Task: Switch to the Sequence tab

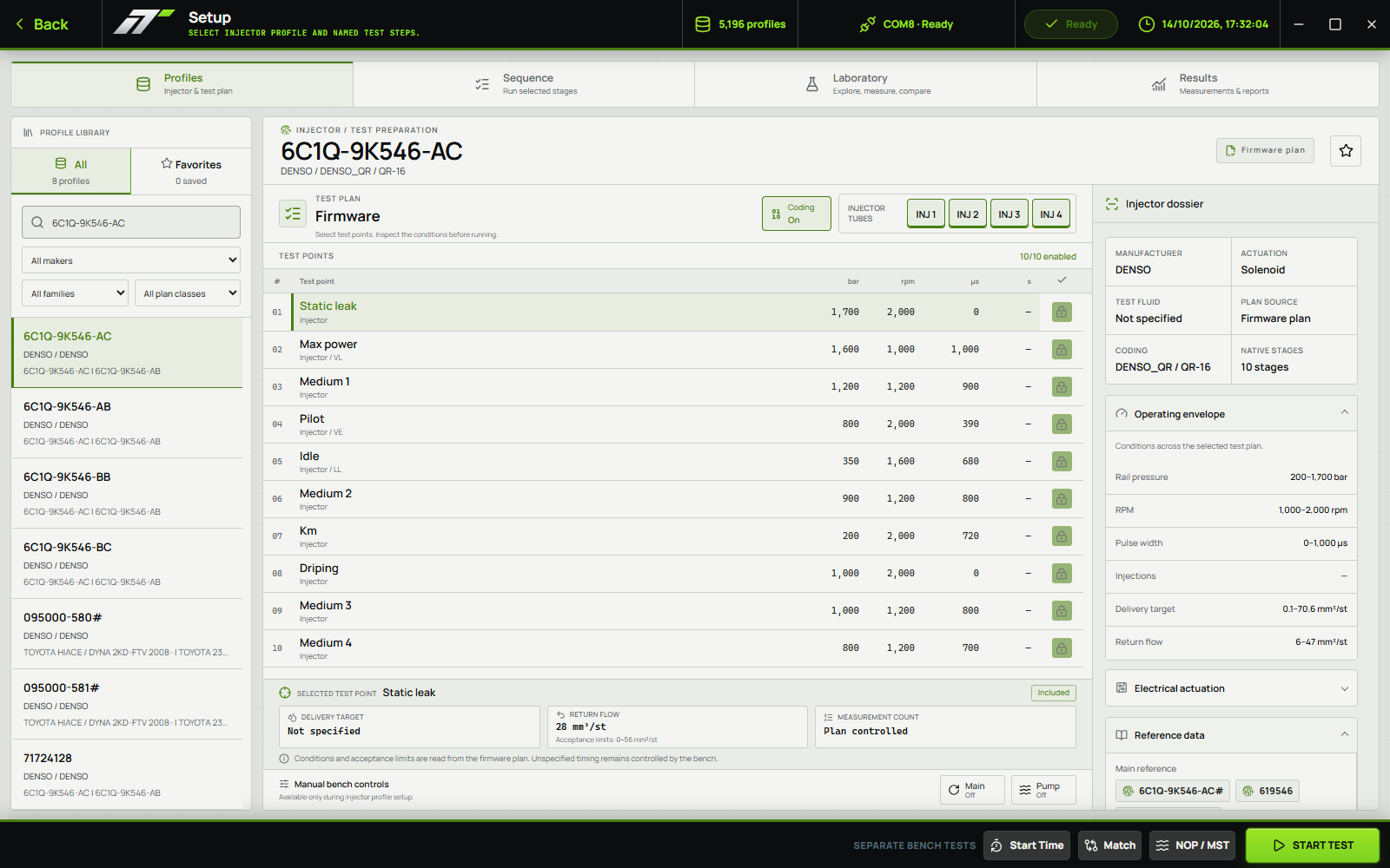Action: tap(524, 84)
